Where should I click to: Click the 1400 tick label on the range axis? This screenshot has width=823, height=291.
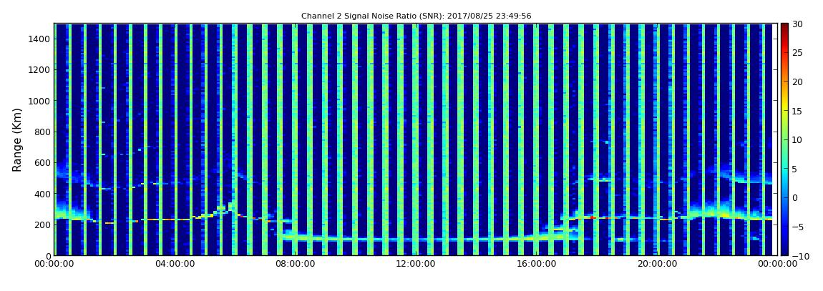click(40, 39)
